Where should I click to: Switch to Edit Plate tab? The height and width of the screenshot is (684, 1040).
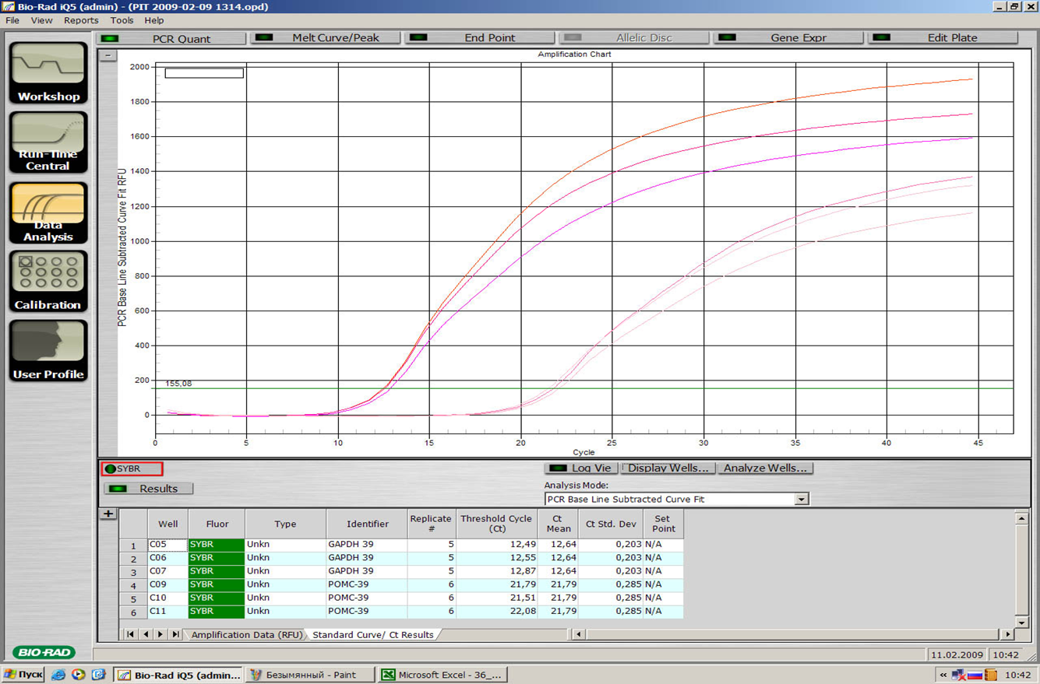tap(943, 37)
